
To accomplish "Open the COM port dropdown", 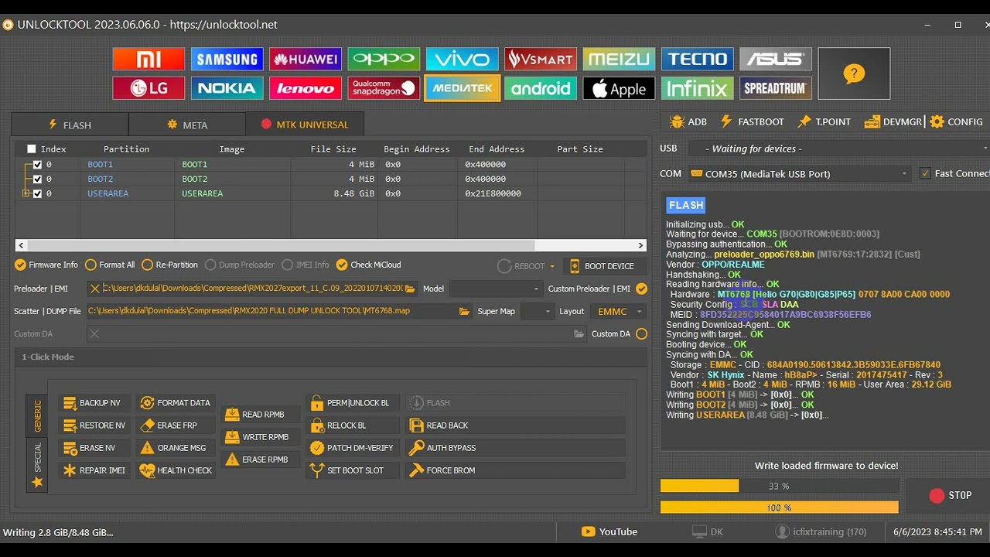I will pos(799,174).
